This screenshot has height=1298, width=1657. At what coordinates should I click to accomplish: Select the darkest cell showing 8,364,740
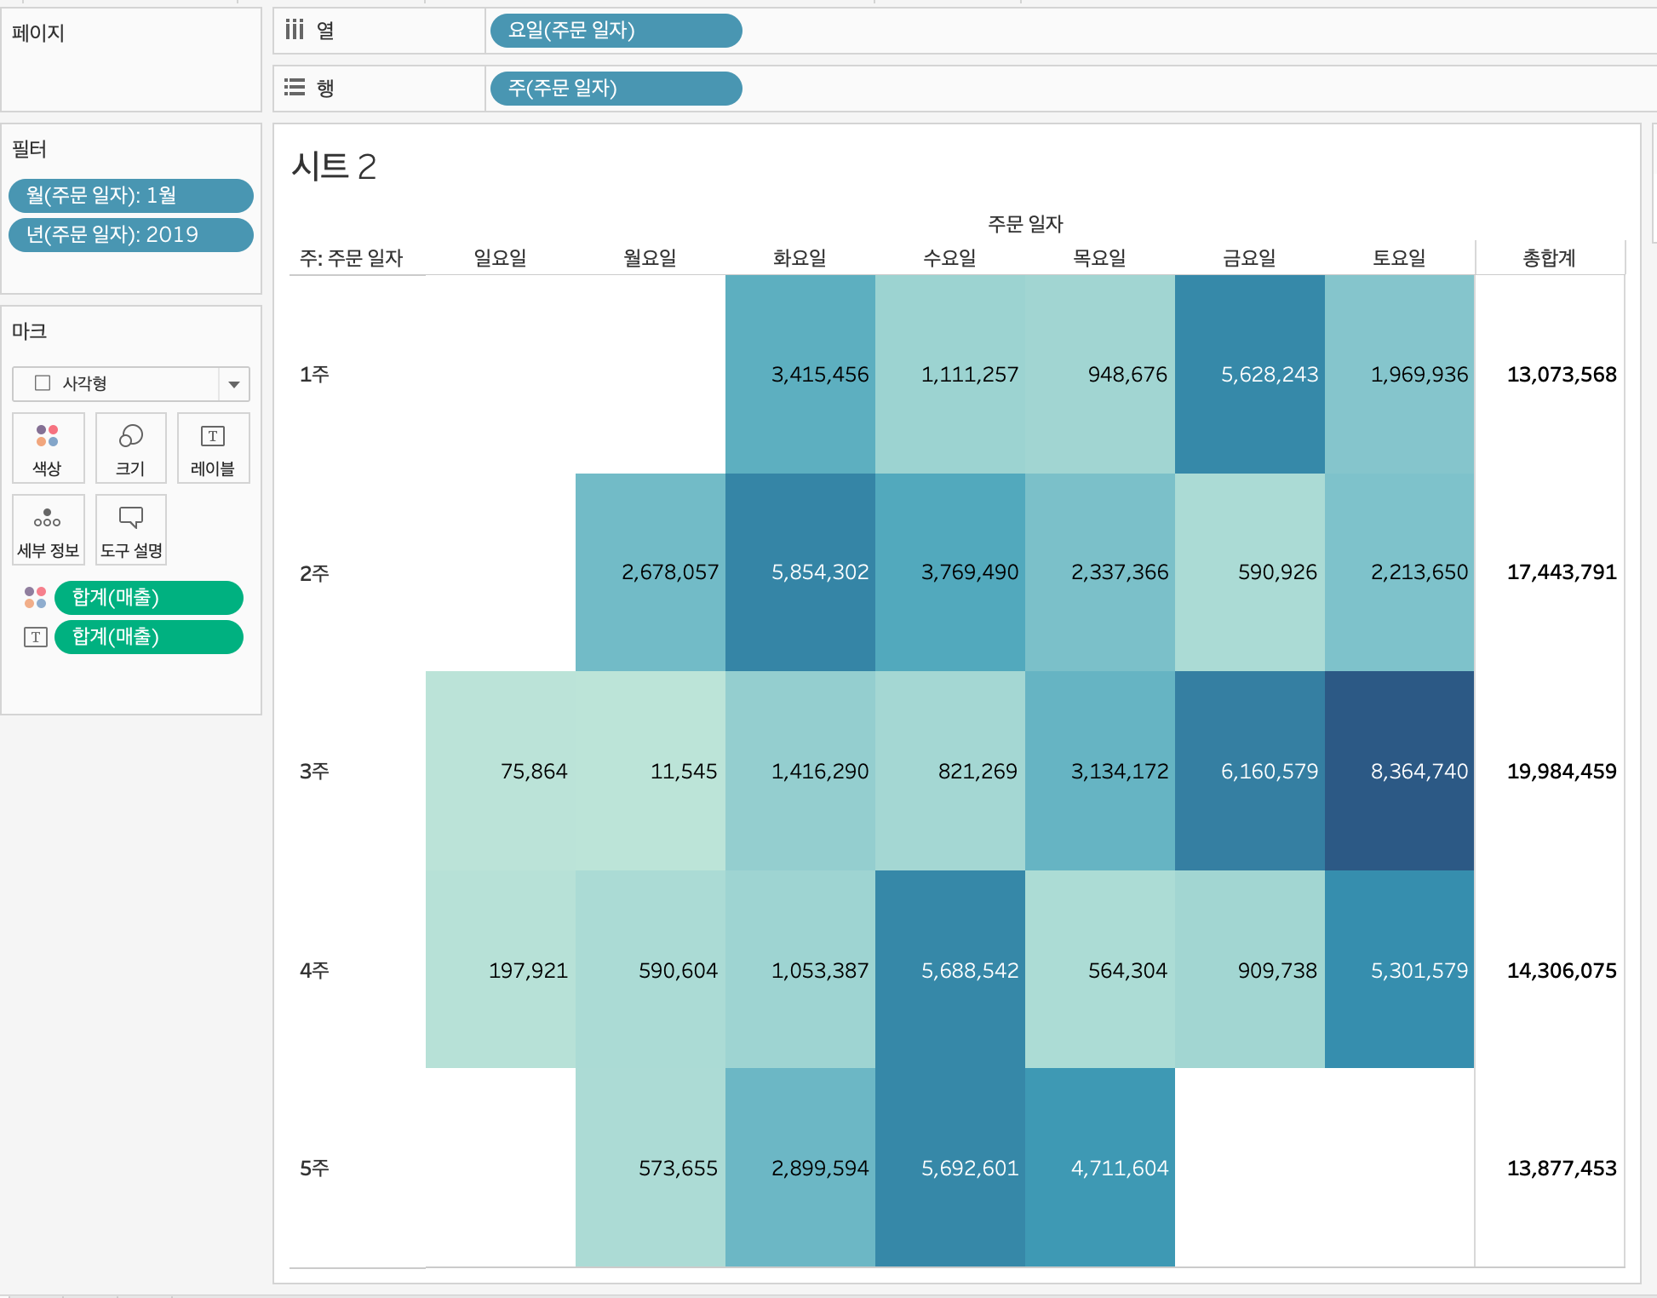click(x=1399, y=771)
